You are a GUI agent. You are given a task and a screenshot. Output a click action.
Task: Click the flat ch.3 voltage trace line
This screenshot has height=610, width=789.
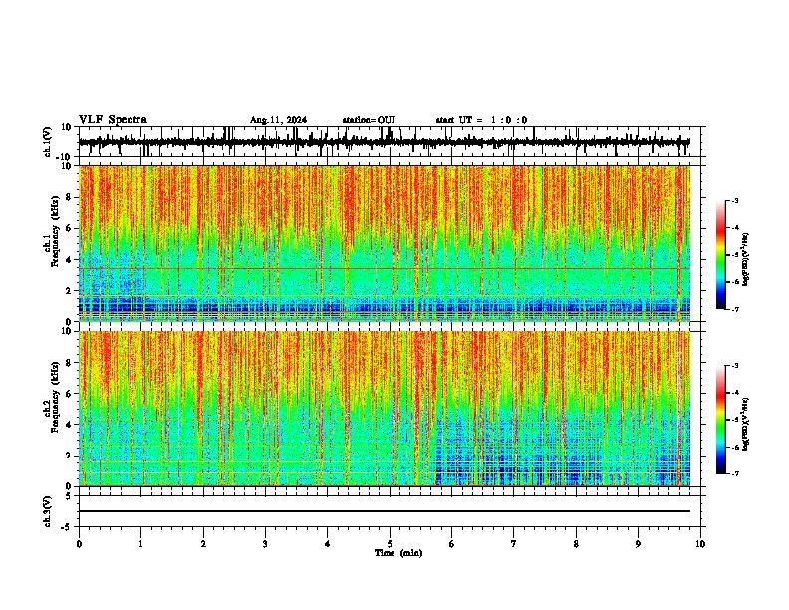[x=385, y=511]
